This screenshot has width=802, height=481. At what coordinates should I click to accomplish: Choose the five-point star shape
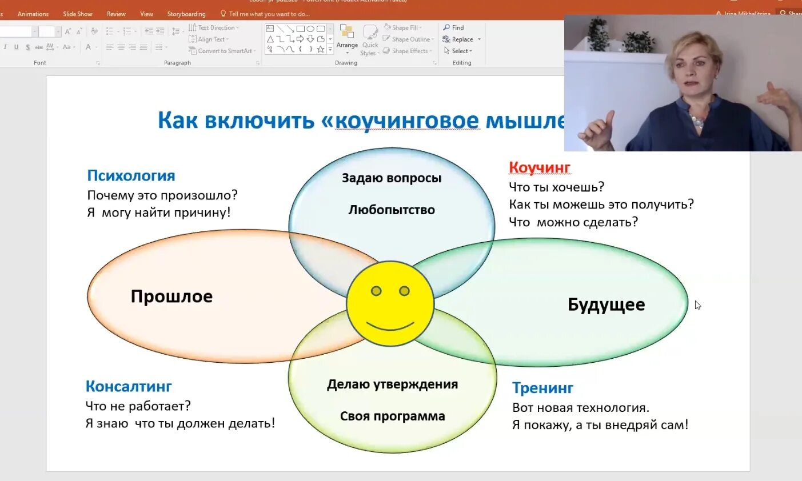[x=321, y=49]
